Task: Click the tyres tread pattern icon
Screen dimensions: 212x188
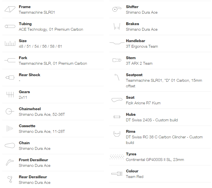Action: 117,157
